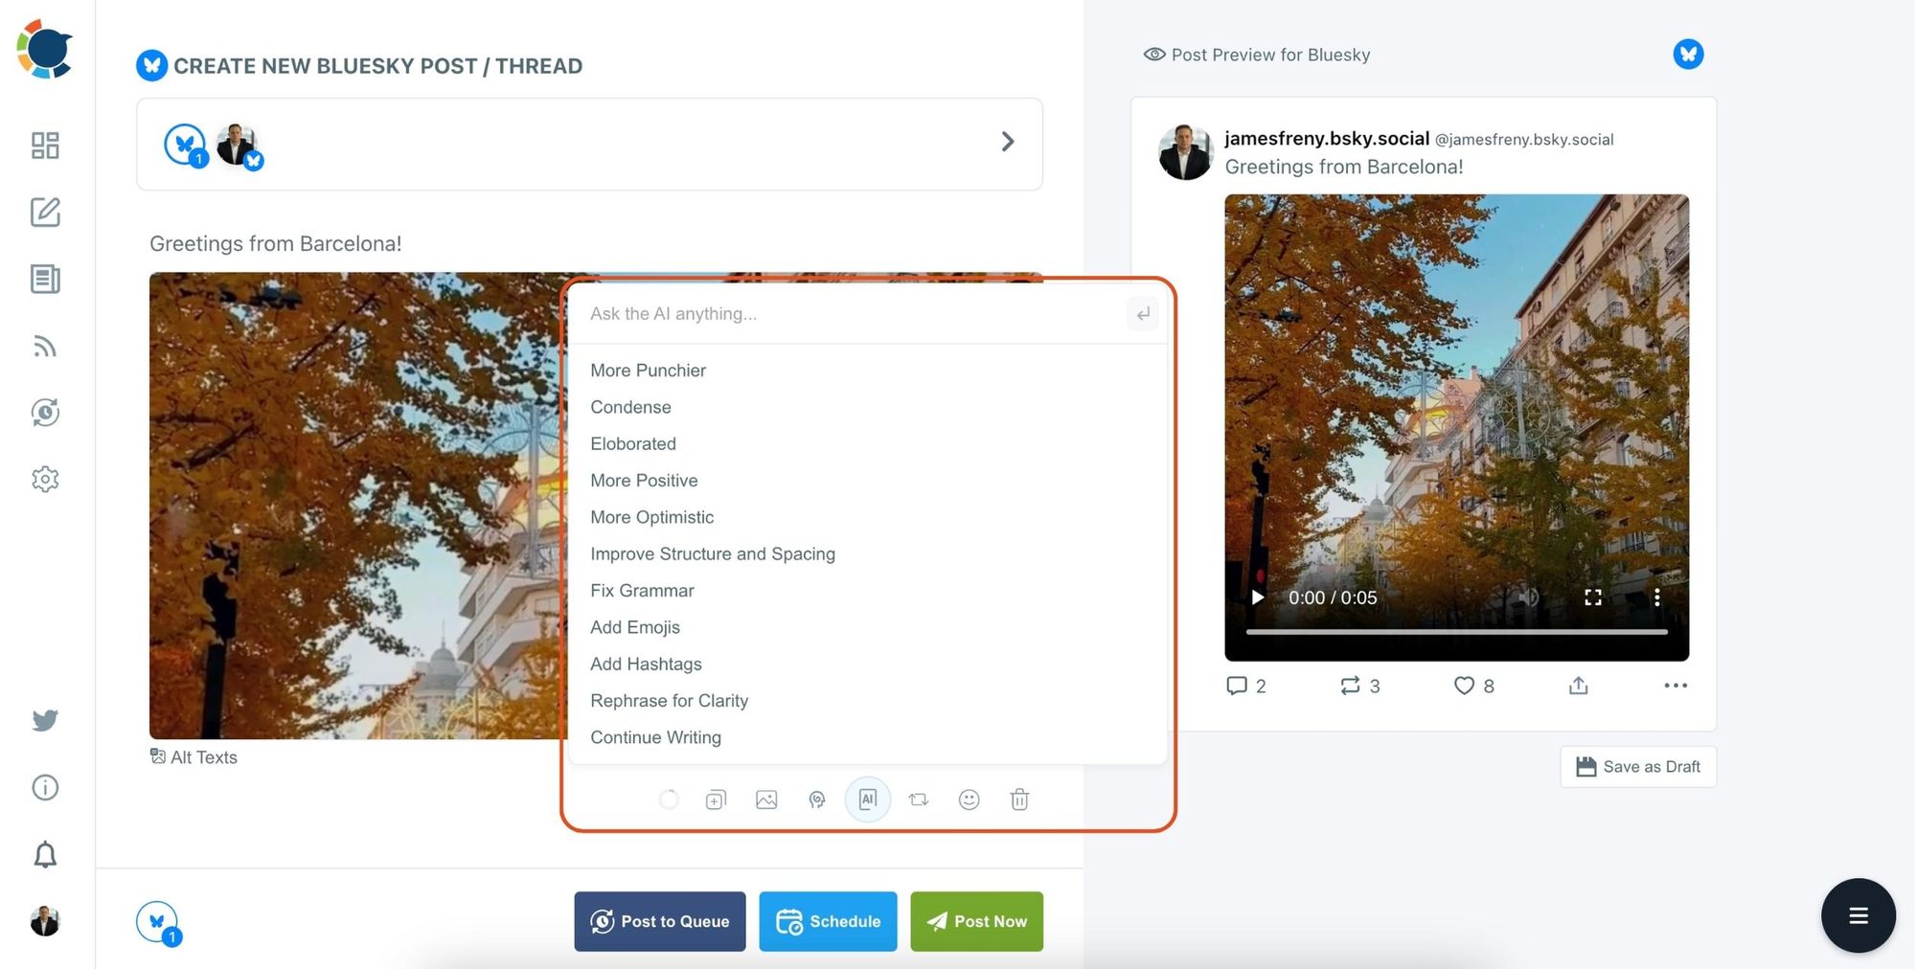The image size is (1916, 969).
Task: Open the RSS feeds icon in the sidebar
Action: coord(45,346)
